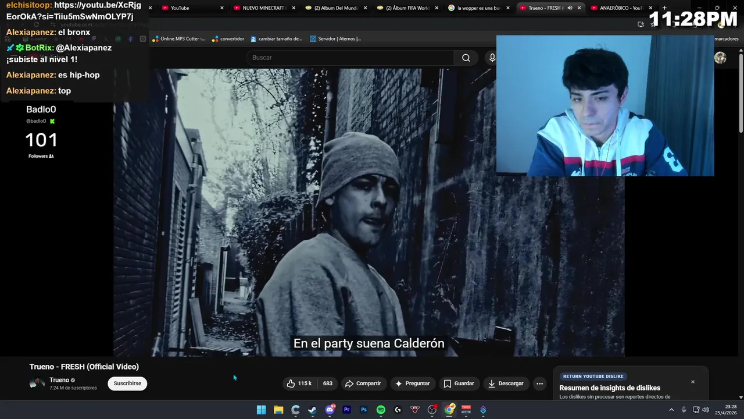744x419 pixels.
Task: Switch to Álbum FIFA World tab
Action: (x=408, y=8)
